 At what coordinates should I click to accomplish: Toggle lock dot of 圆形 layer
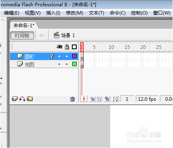67,56
